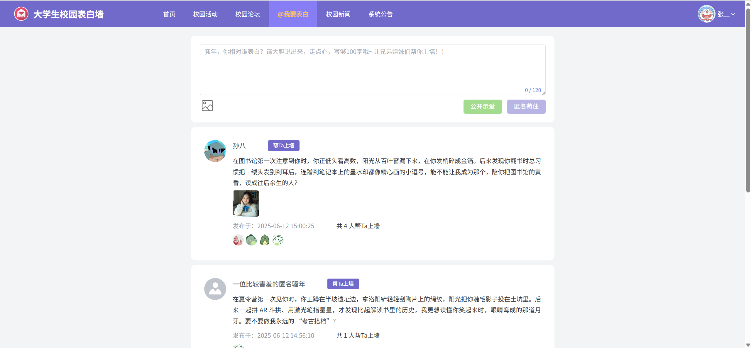Open the 校园新闻 page
The image size is (751, 348).
[338, 14]
